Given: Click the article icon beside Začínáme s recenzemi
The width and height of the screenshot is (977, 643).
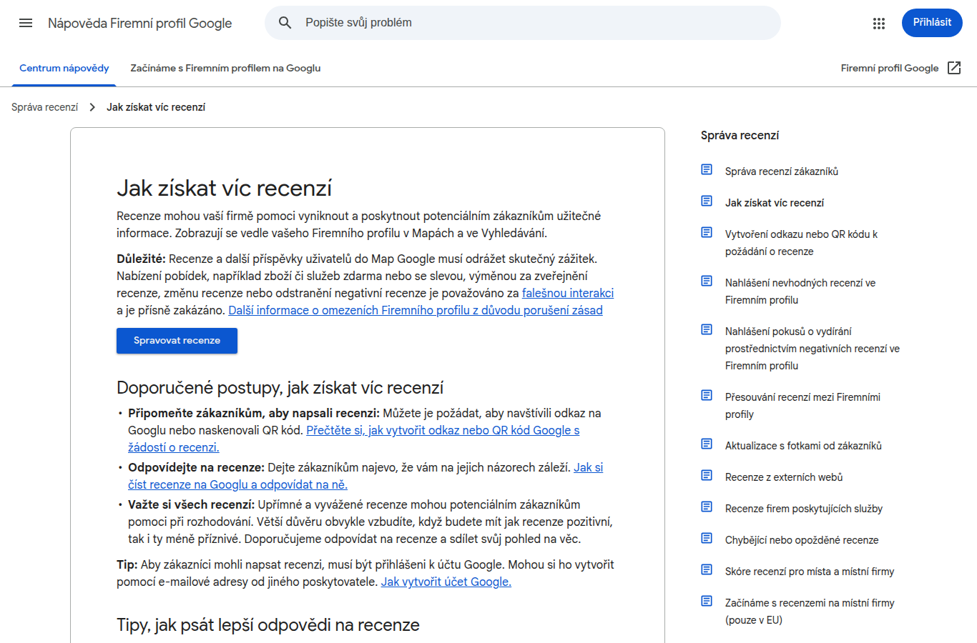Looking at the screenshot, I should click(707, 601).
